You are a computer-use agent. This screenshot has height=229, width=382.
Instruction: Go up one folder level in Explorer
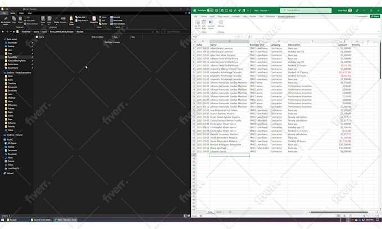pyautogui.click(x=13, y=32)
